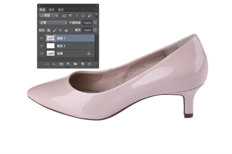
Task: Toggle lock image pixels brush icon
Action: point(55,30)
